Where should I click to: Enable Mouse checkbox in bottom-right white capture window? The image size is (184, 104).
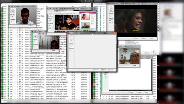click(129, 92)
